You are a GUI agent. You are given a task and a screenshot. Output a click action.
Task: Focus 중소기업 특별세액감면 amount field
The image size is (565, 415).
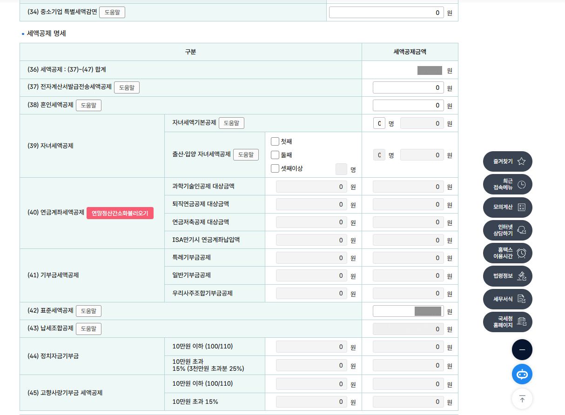click(x=386, y=13)
